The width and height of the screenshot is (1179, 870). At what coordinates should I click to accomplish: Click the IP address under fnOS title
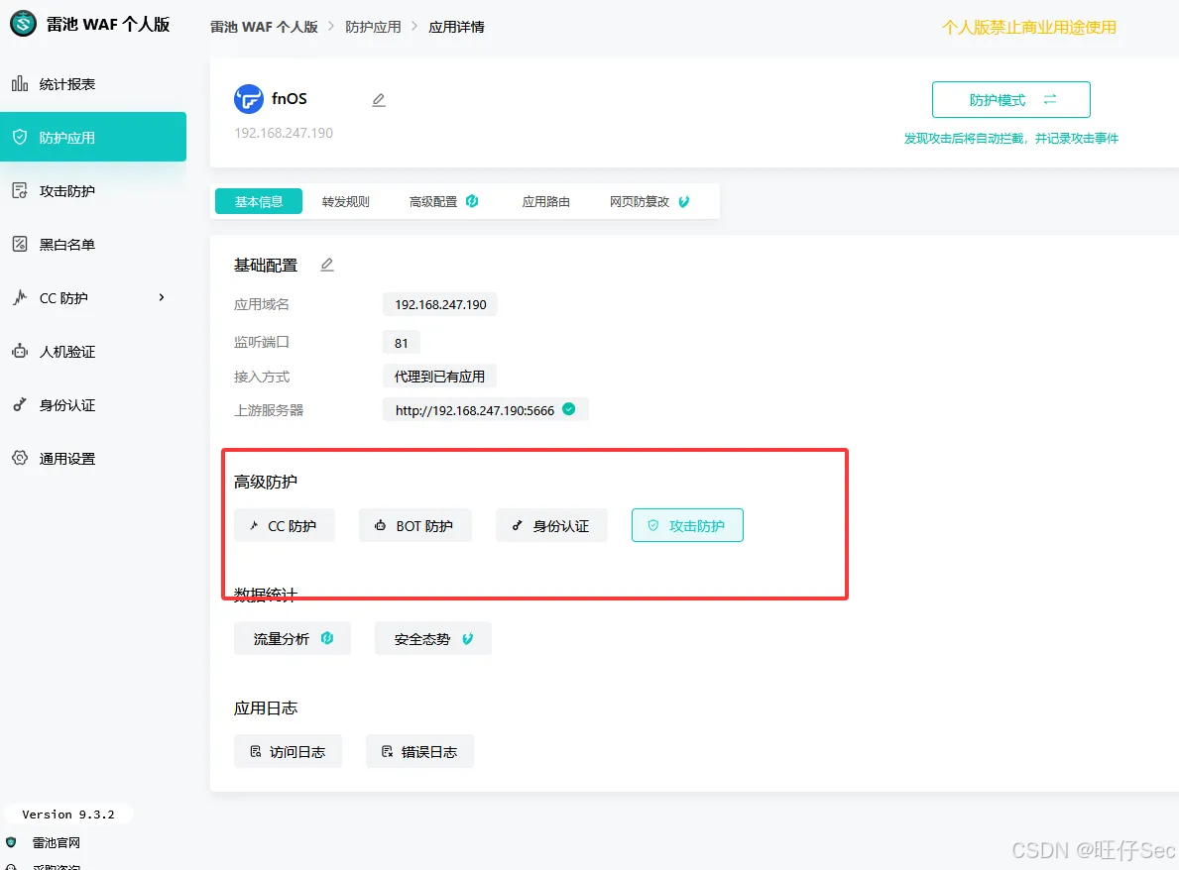click(x=284, y=133)
